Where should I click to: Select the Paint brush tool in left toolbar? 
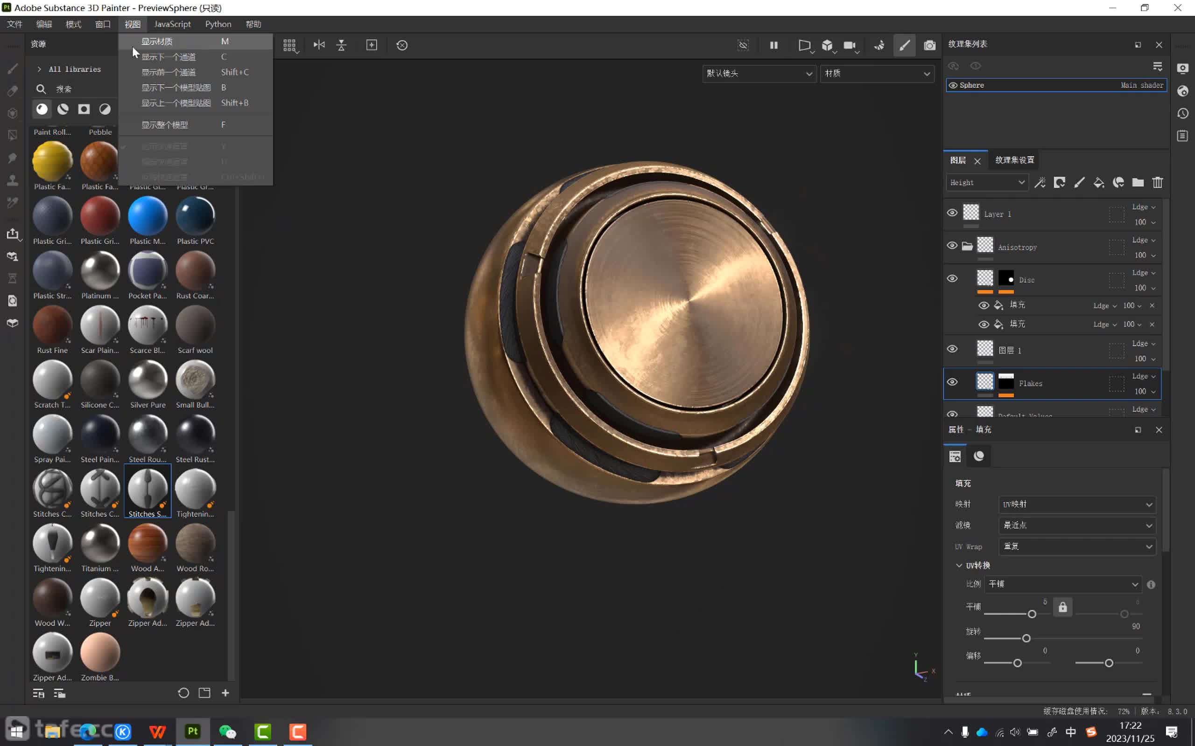click(x=13, y=69)
